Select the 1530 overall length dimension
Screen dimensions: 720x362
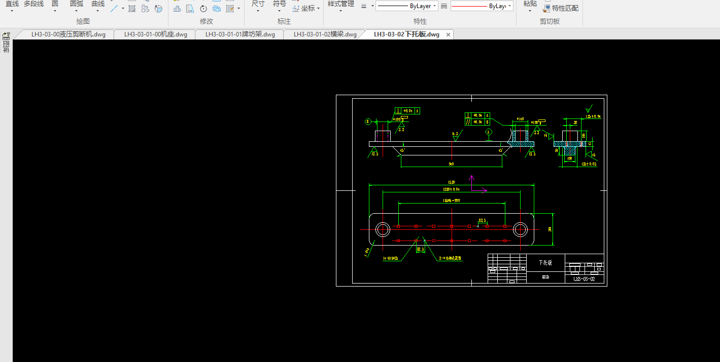(x=451, y=182)
